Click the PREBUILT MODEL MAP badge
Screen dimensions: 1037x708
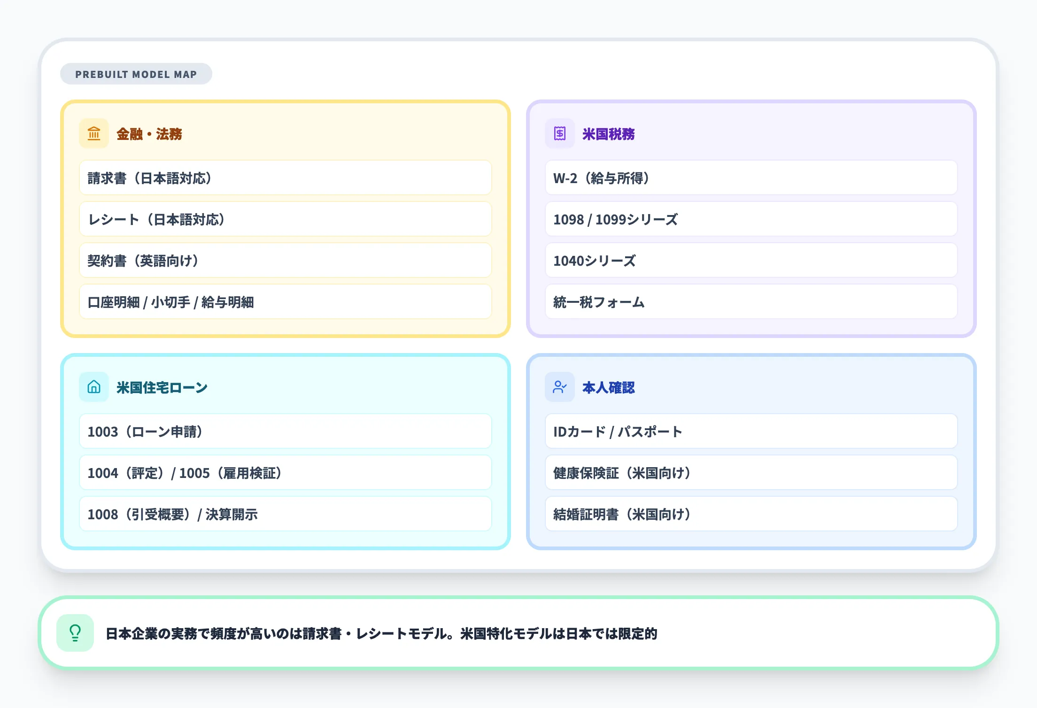coord(136,74)
